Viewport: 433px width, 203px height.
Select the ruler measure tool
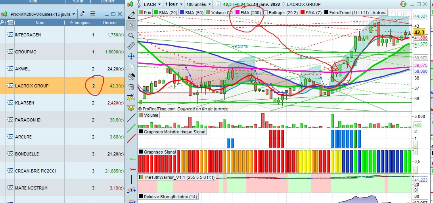pos(131,46)
